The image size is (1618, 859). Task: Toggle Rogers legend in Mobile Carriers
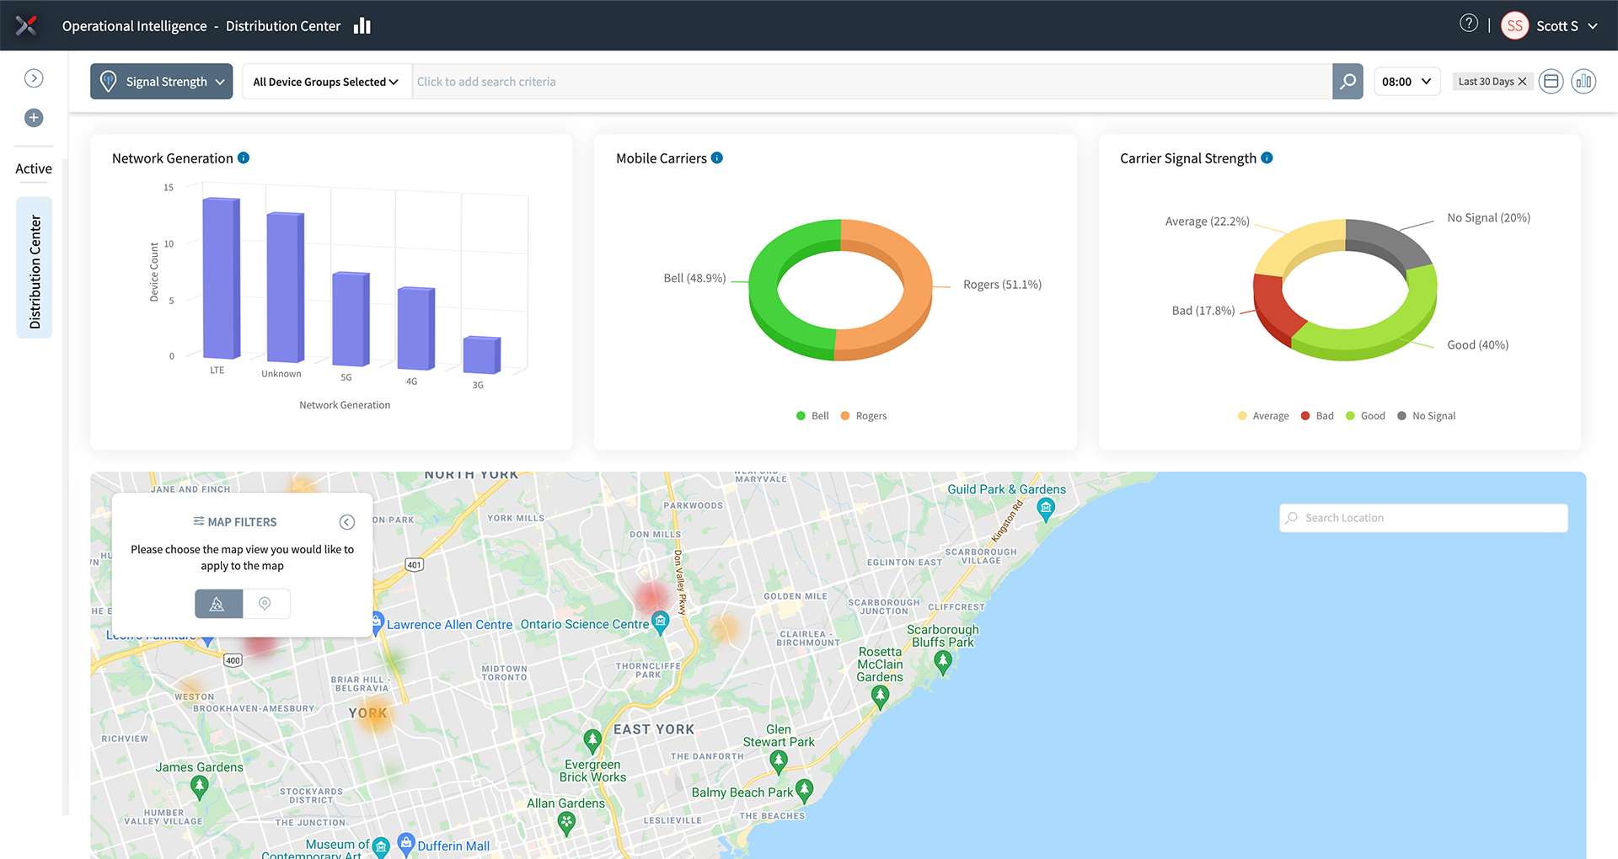pyautogui.click(x=864, y=416)
